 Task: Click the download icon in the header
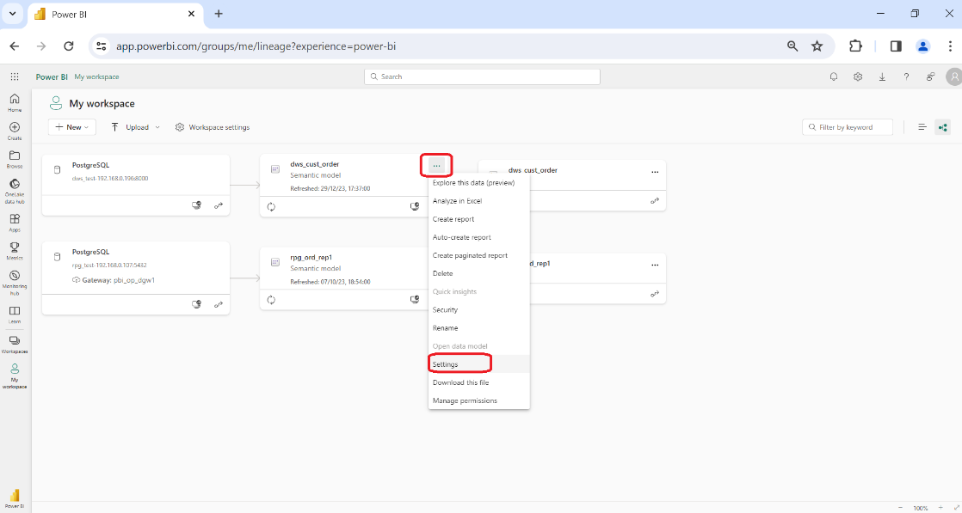882,76
